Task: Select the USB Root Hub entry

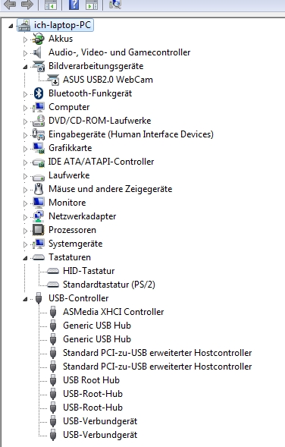Action: click(x=91, y=380)
